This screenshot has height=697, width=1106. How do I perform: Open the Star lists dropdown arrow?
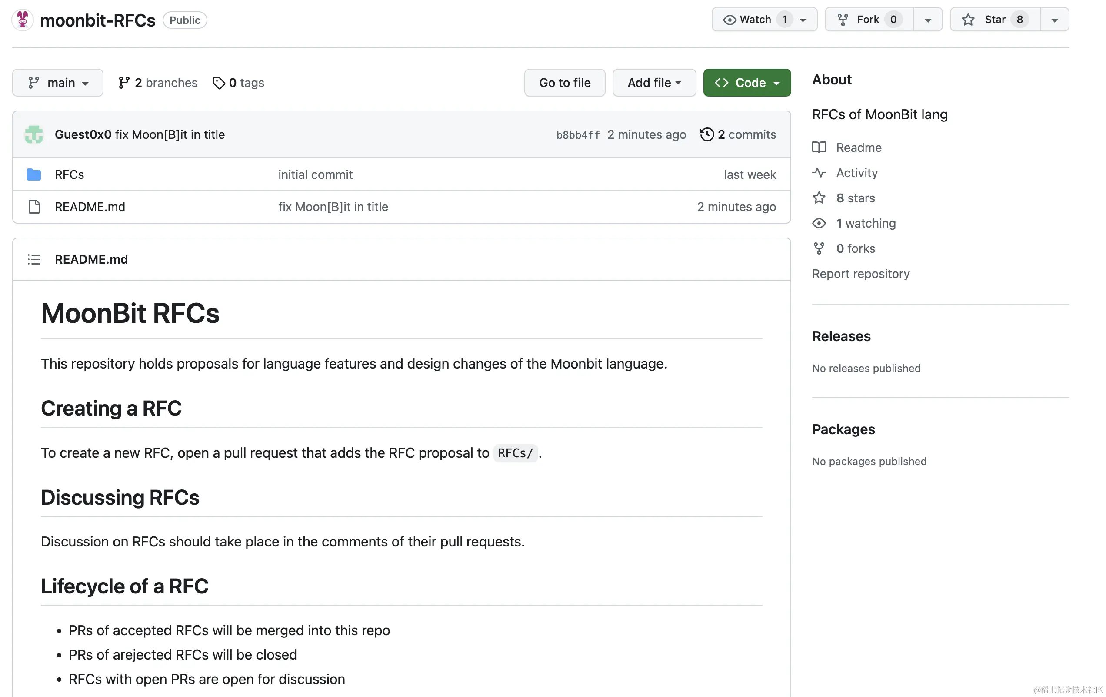coord(1054,20)
